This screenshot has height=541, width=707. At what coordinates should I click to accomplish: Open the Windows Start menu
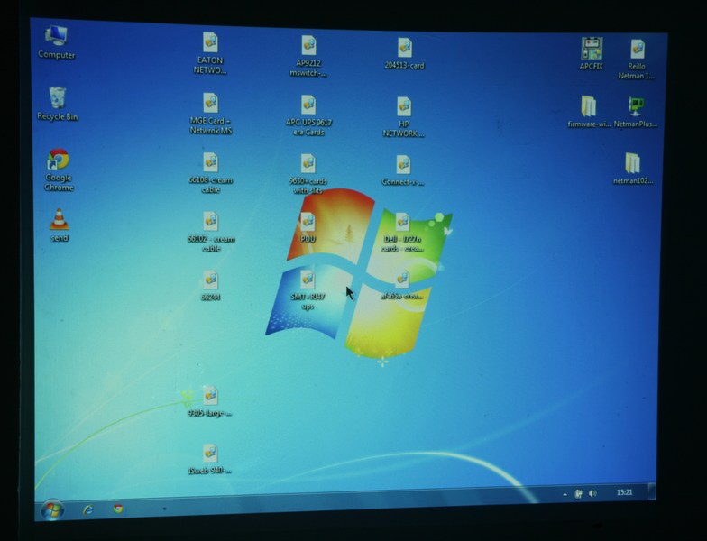52,510
